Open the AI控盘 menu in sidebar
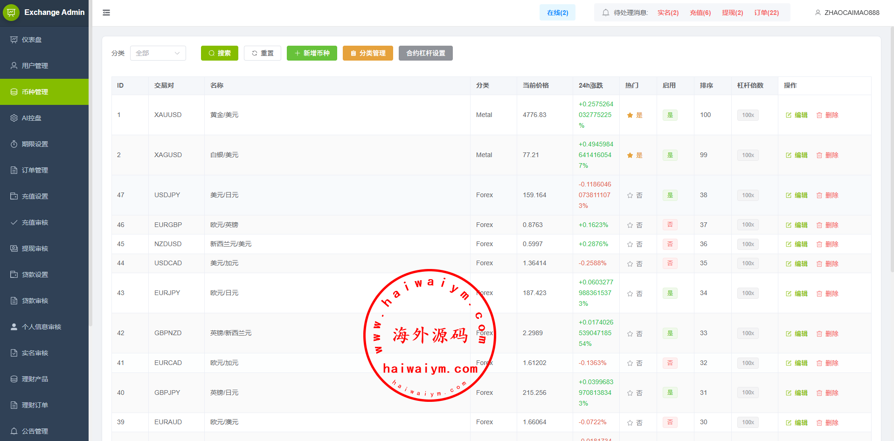 pos(32,118)
